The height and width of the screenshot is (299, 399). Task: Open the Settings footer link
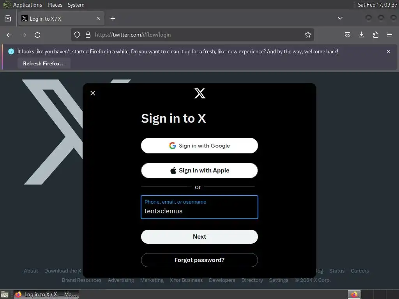[x=279, y=280]
